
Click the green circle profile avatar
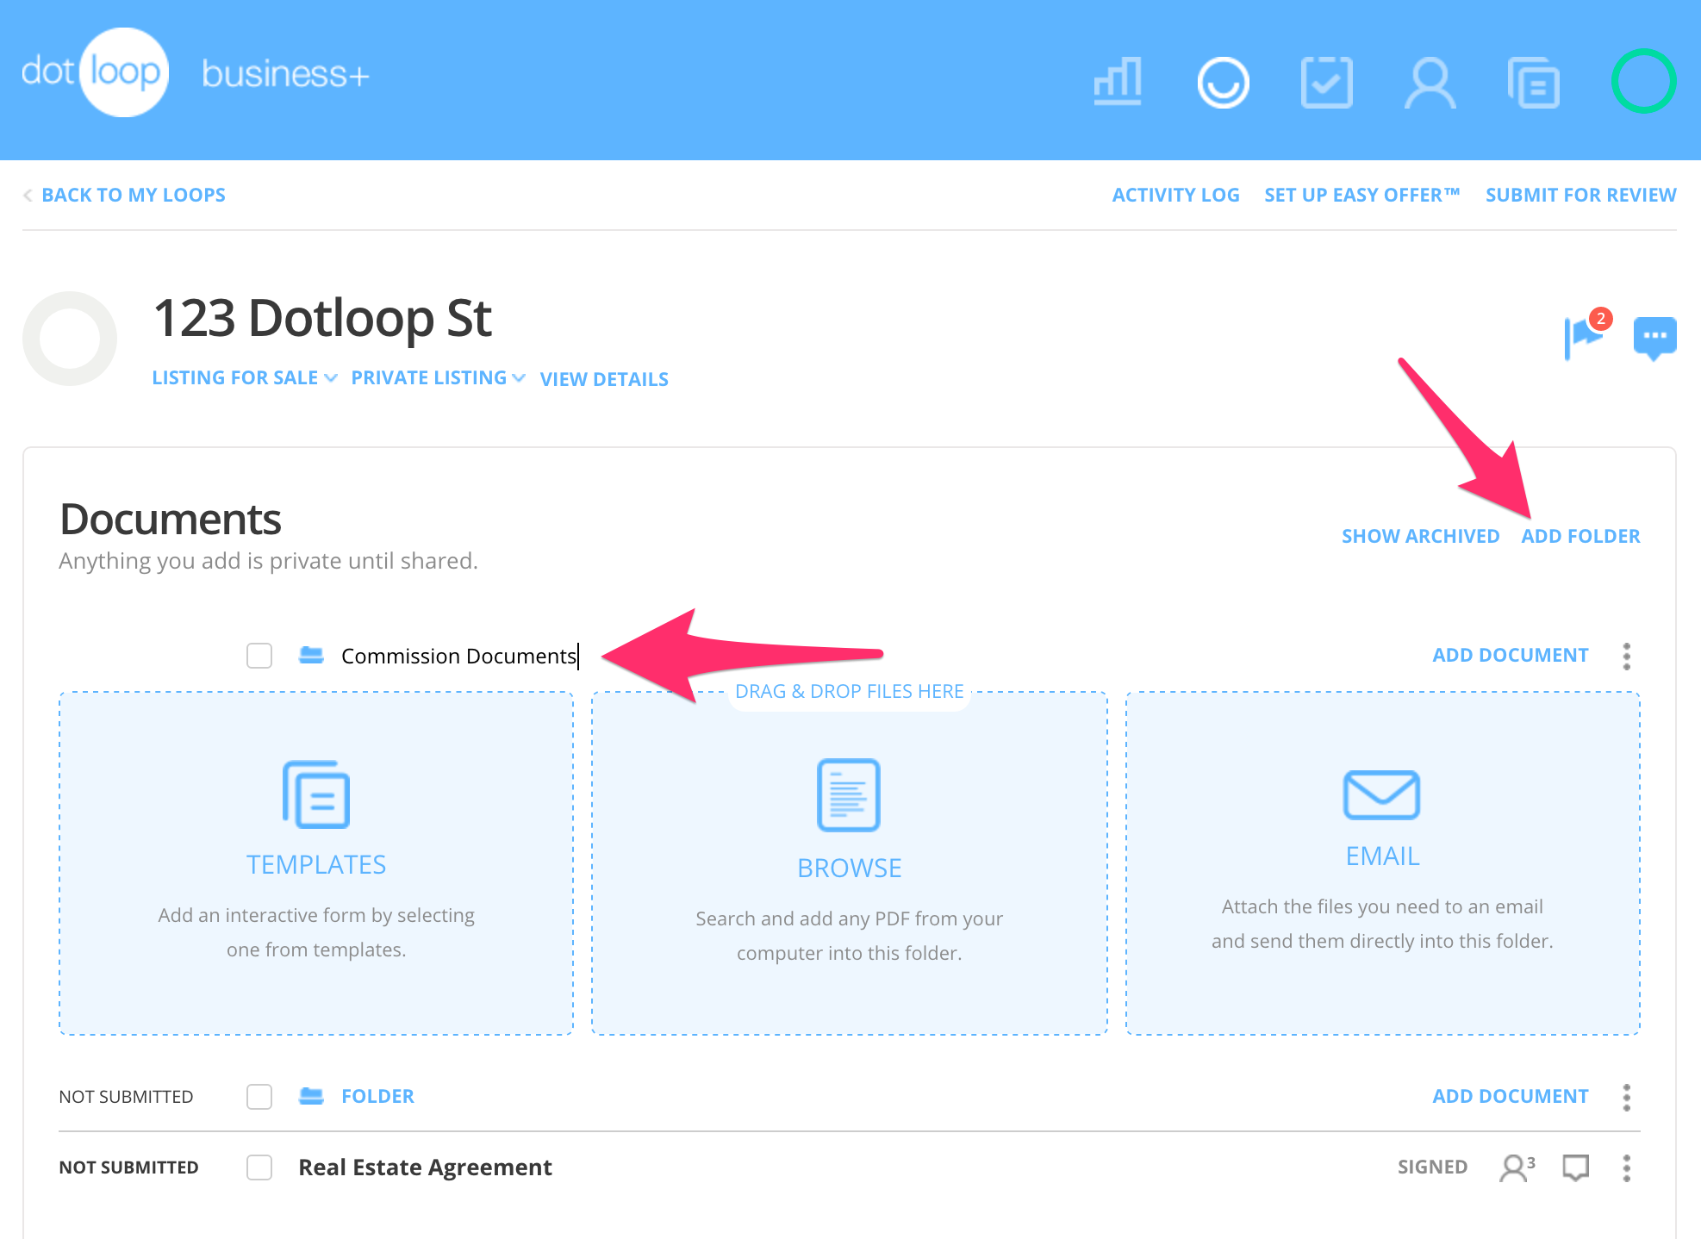pyautogui.click(x=1643, y=81)
